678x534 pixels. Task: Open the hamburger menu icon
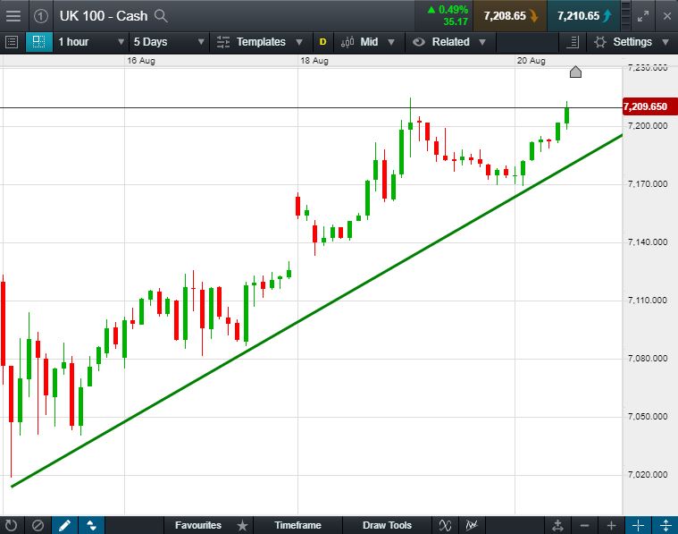pos(13,16)
